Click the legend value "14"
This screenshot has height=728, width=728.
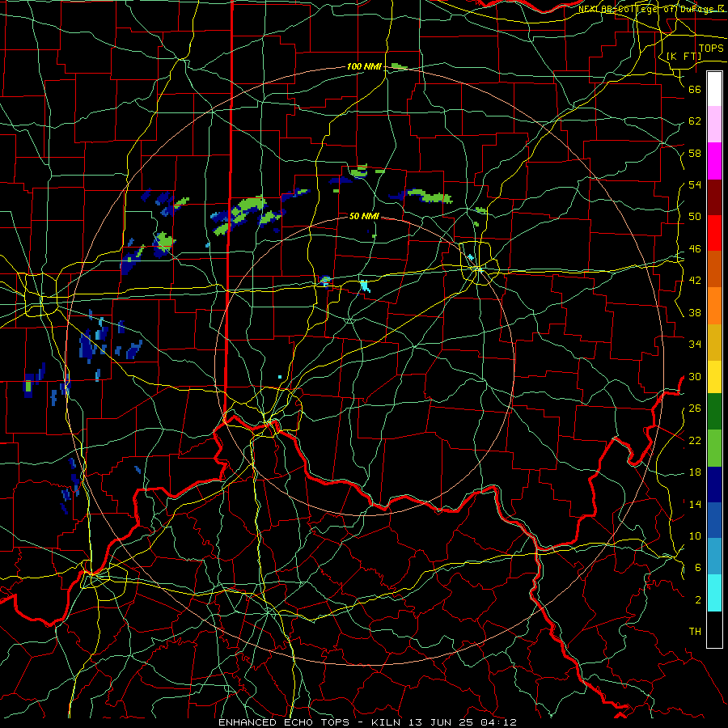click(695, 504)
